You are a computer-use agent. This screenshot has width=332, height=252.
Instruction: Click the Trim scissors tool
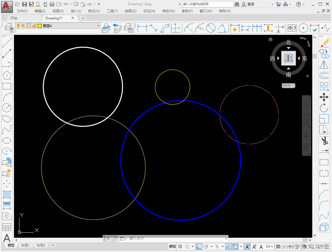click(x=324, y=140)
